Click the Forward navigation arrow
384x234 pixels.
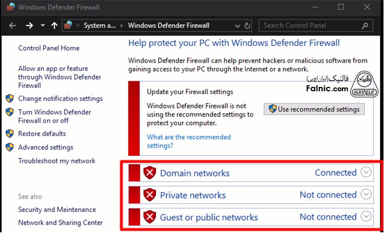[30, 25]
